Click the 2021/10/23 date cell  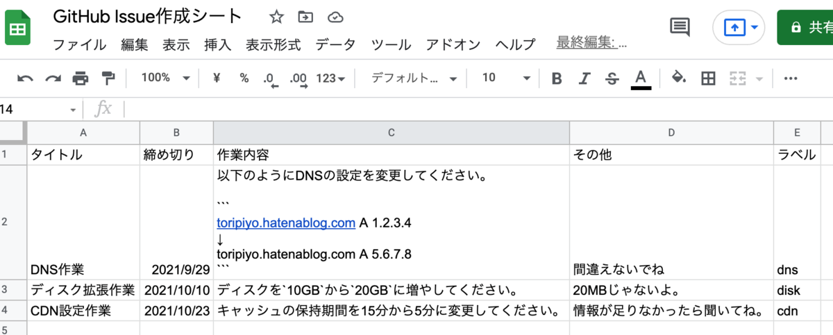pyautogui.click(x=176, y=311)
